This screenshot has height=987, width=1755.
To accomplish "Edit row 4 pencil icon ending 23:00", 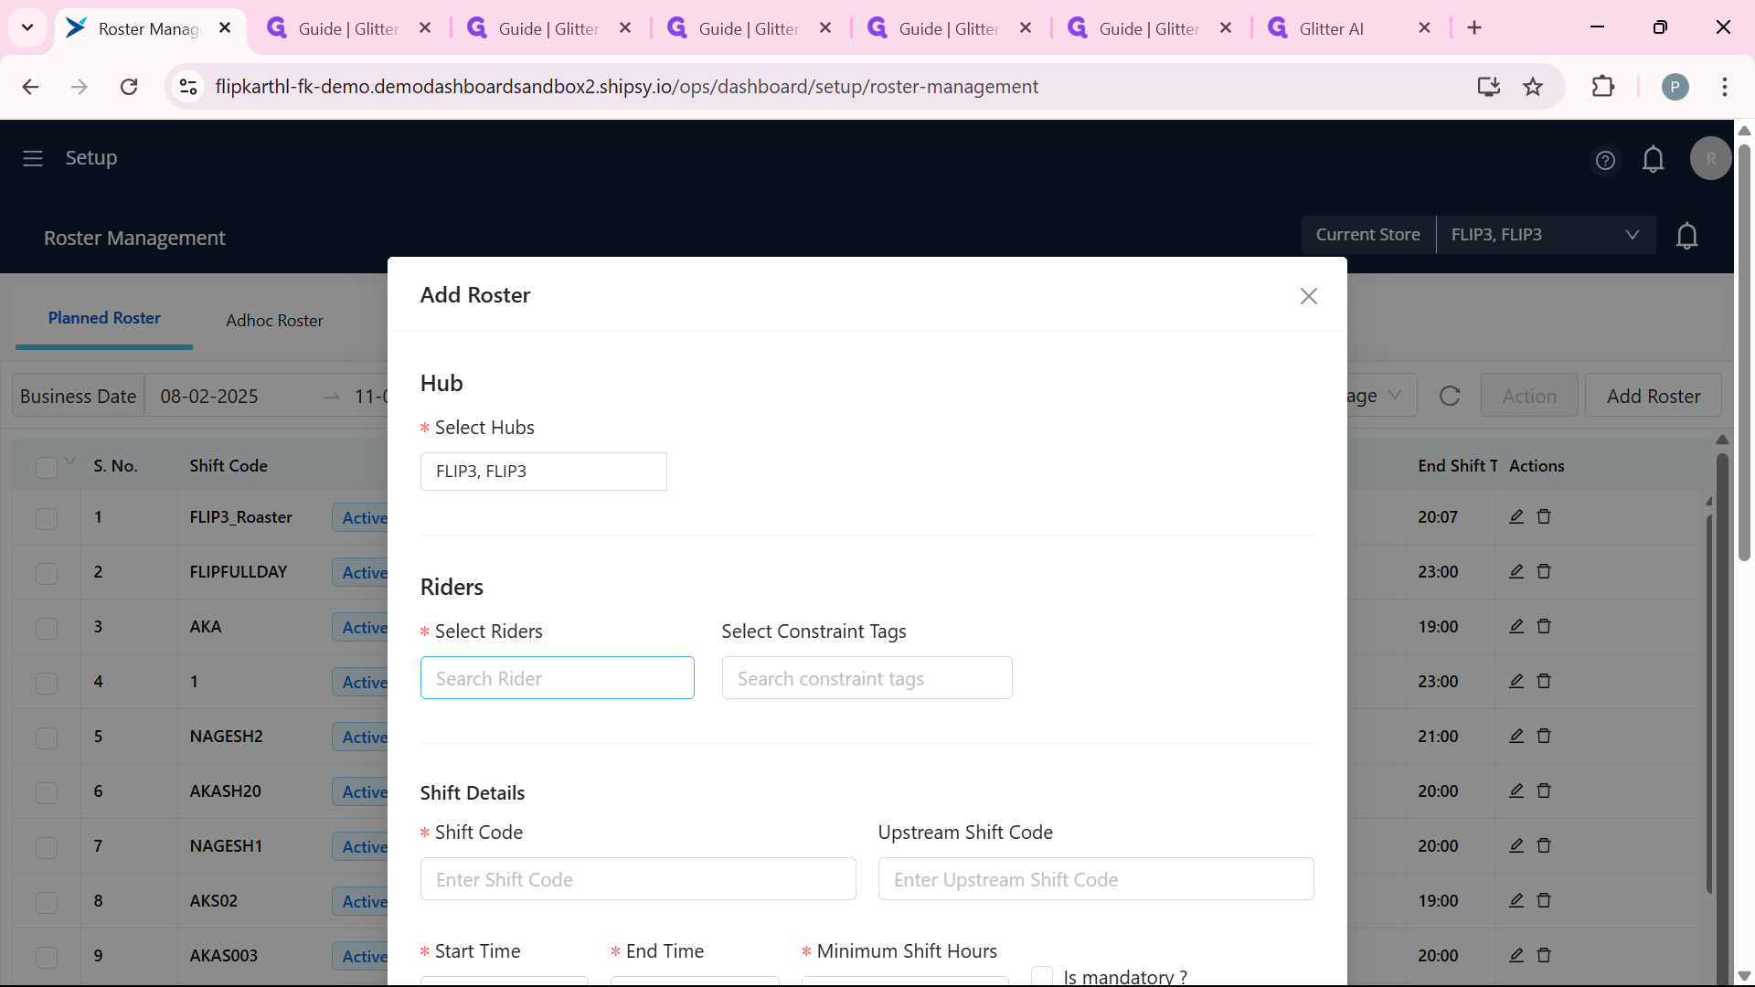I will pos(1516,681).
